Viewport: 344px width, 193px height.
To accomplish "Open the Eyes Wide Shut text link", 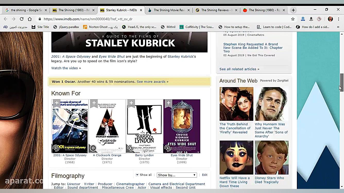I will [112, 57].
